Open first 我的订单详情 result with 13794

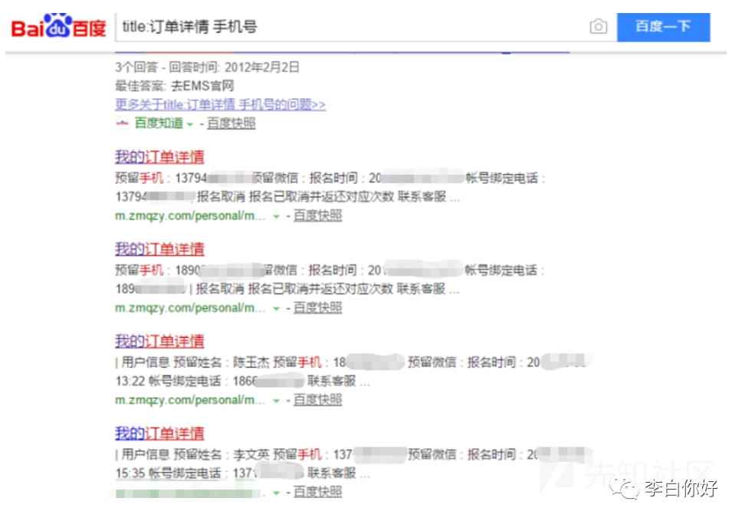point(159,156)
